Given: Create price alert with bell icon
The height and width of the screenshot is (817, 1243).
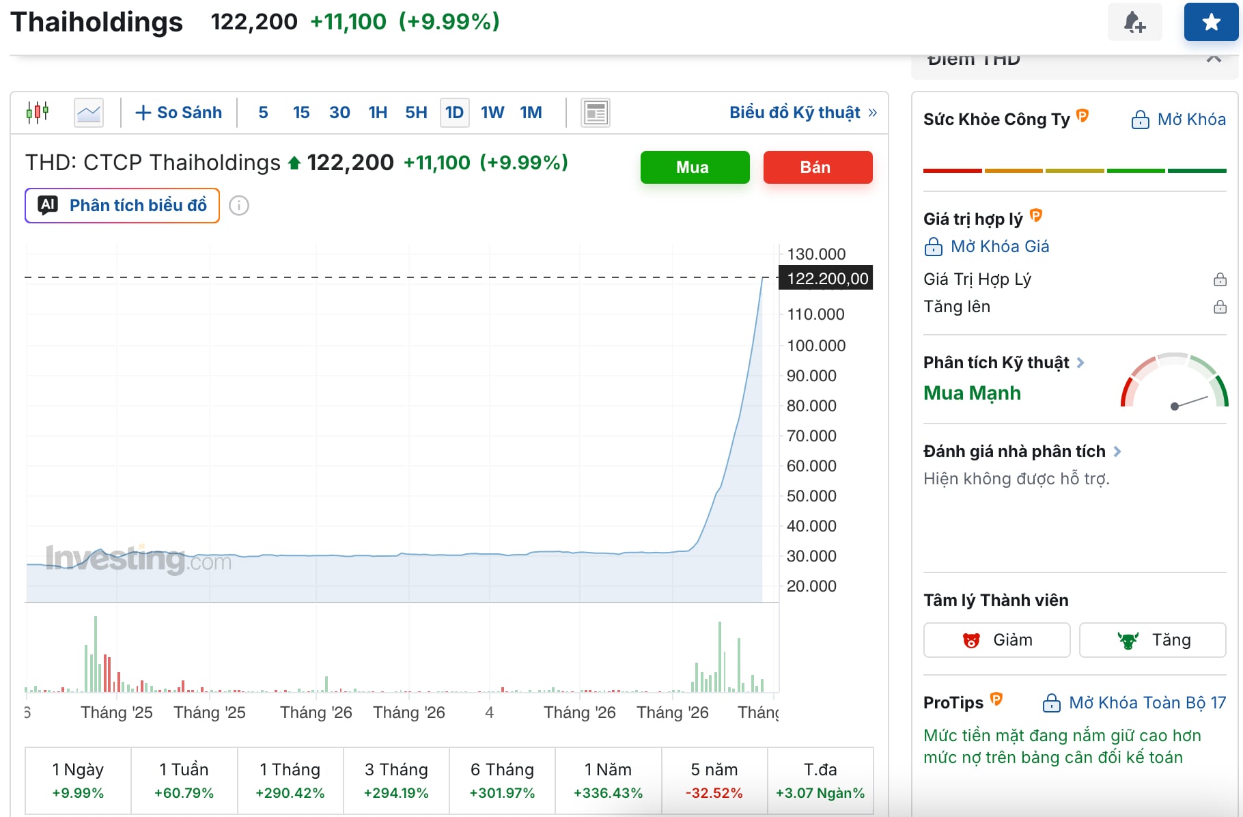Looking at the screenshot, I should coord(1134,22).
